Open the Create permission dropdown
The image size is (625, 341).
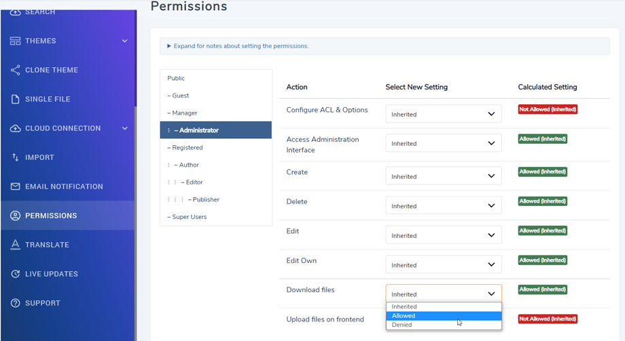[x=443, y=176]
